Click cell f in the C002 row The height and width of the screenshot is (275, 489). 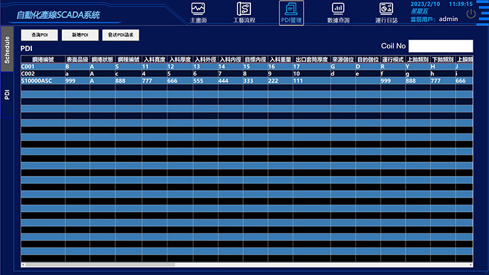[393, 74]
